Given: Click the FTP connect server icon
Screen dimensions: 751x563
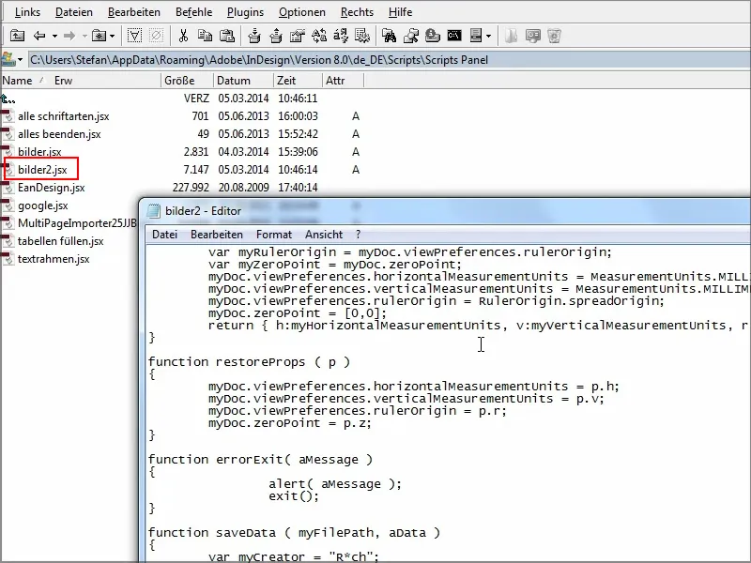Looking at the screenshot, I should (x=433, y=36).
